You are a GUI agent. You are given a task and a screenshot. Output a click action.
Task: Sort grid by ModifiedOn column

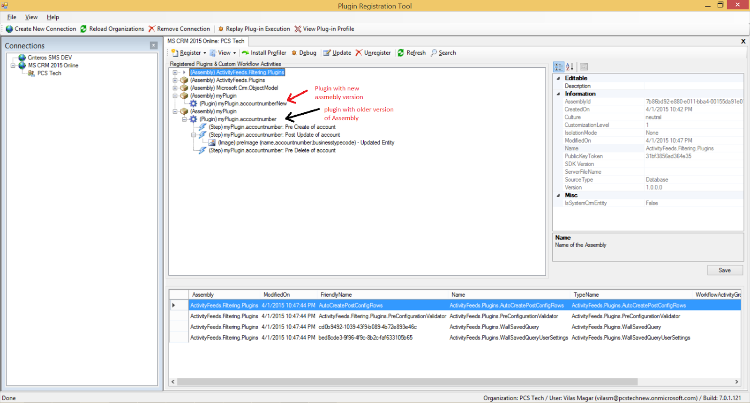coord(288,294)
